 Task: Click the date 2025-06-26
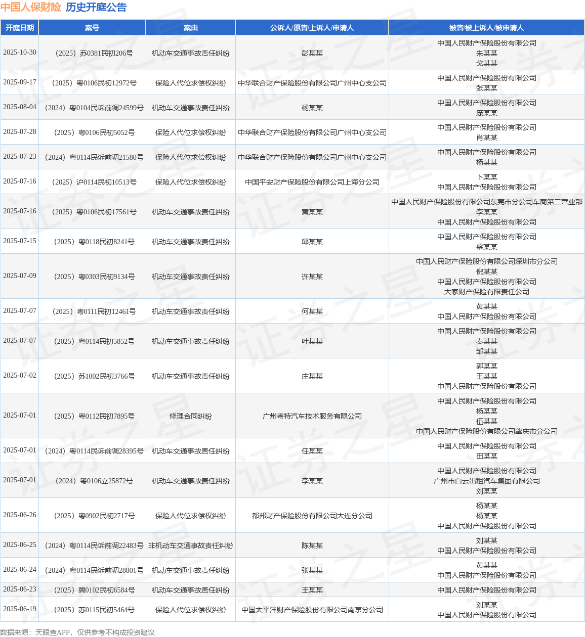20,515
